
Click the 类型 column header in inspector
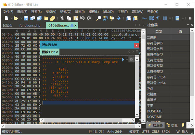159,31
